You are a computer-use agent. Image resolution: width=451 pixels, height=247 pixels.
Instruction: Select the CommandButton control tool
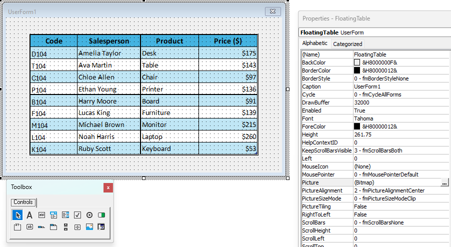point(29,227)
